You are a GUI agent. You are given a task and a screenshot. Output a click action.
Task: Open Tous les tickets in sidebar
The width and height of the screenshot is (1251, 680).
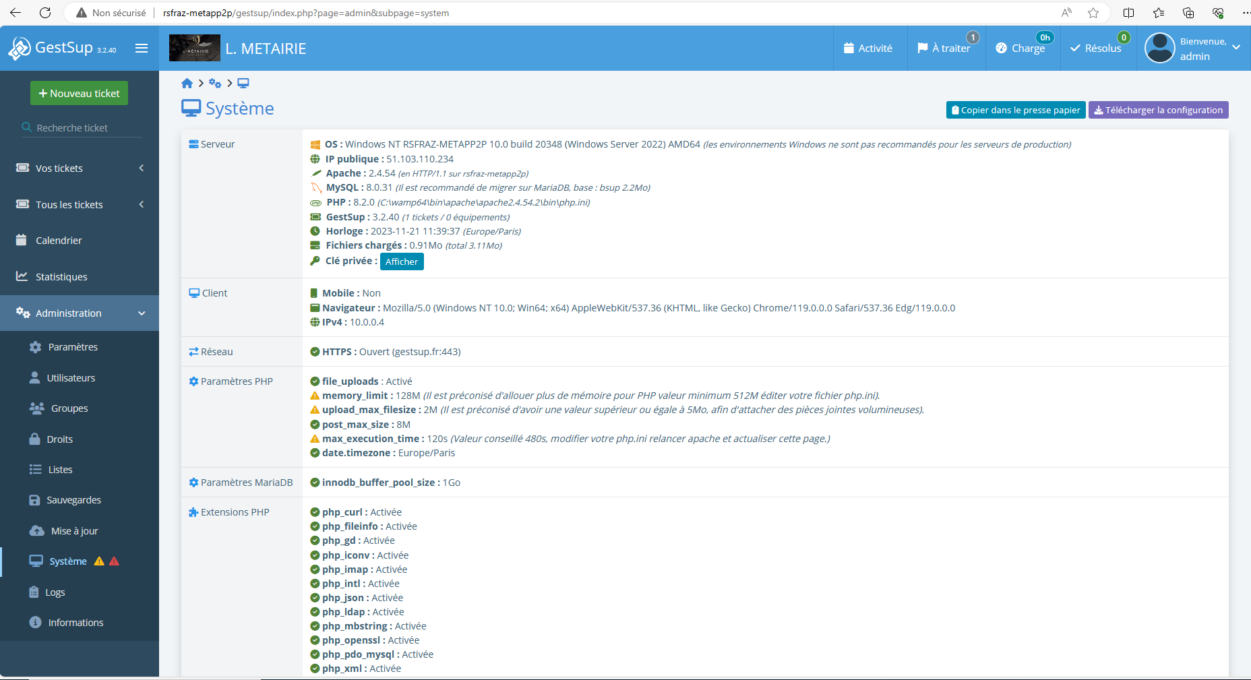[69, 205]
